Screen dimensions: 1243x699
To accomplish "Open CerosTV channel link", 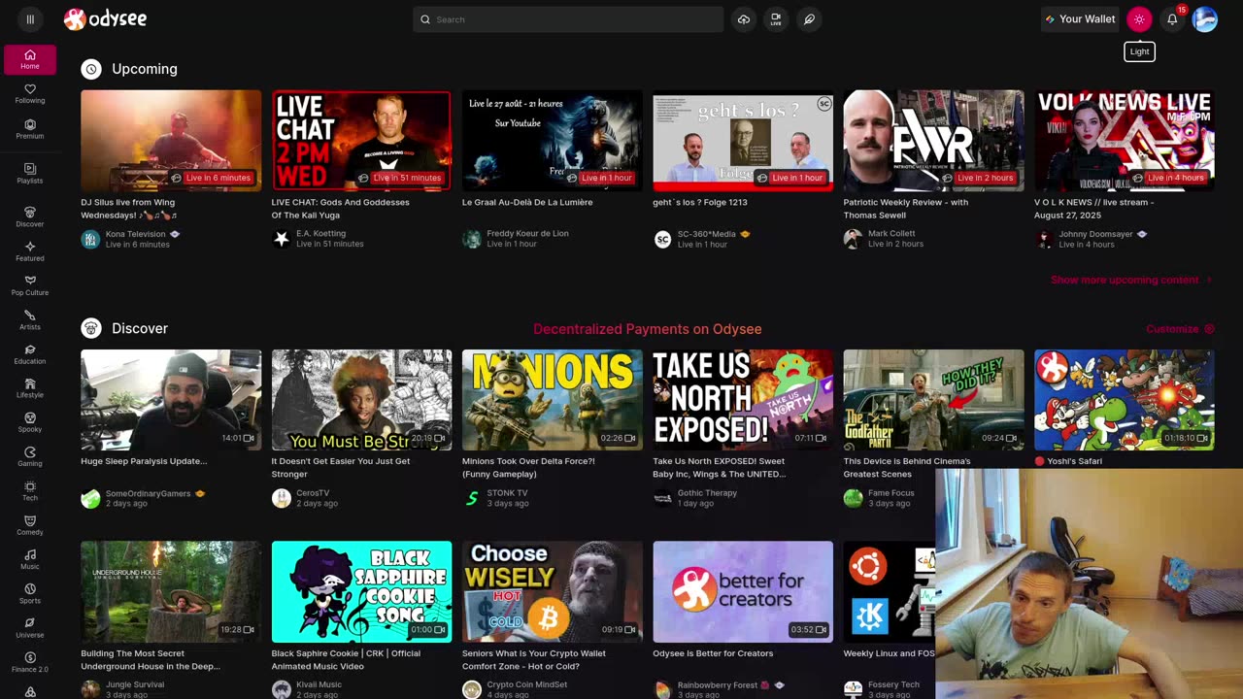I will coord(314,493).
